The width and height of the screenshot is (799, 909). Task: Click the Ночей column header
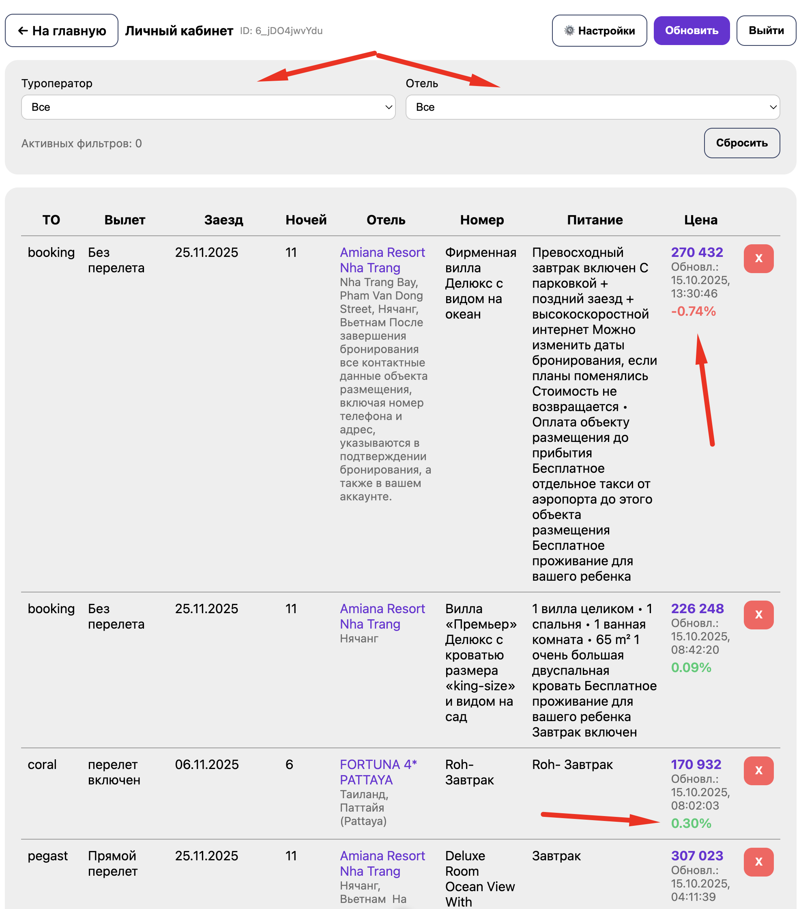point(306,220)
